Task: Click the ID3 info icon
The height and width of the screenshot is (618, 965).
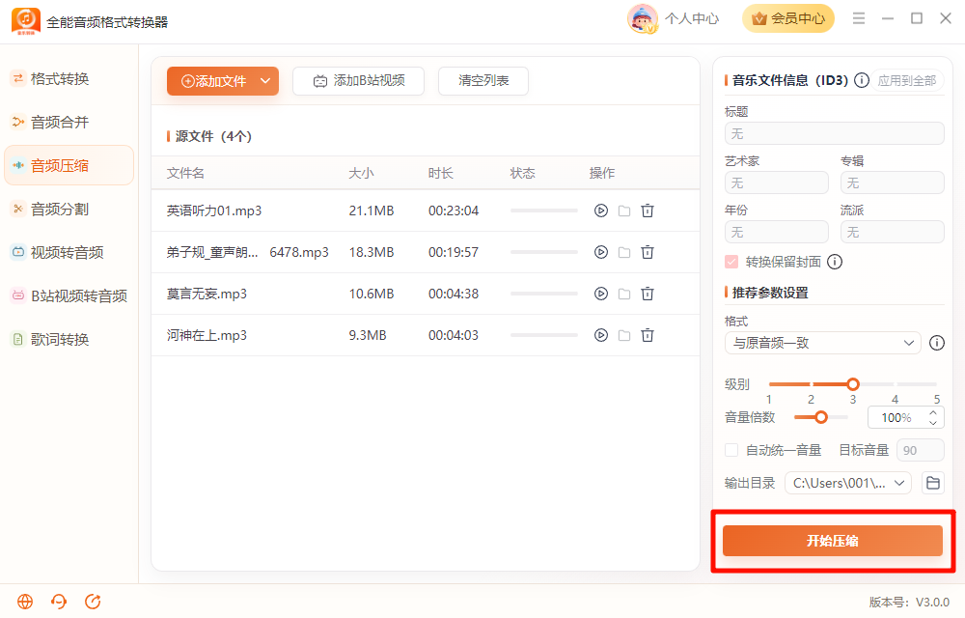Action: tap(862, 80)
